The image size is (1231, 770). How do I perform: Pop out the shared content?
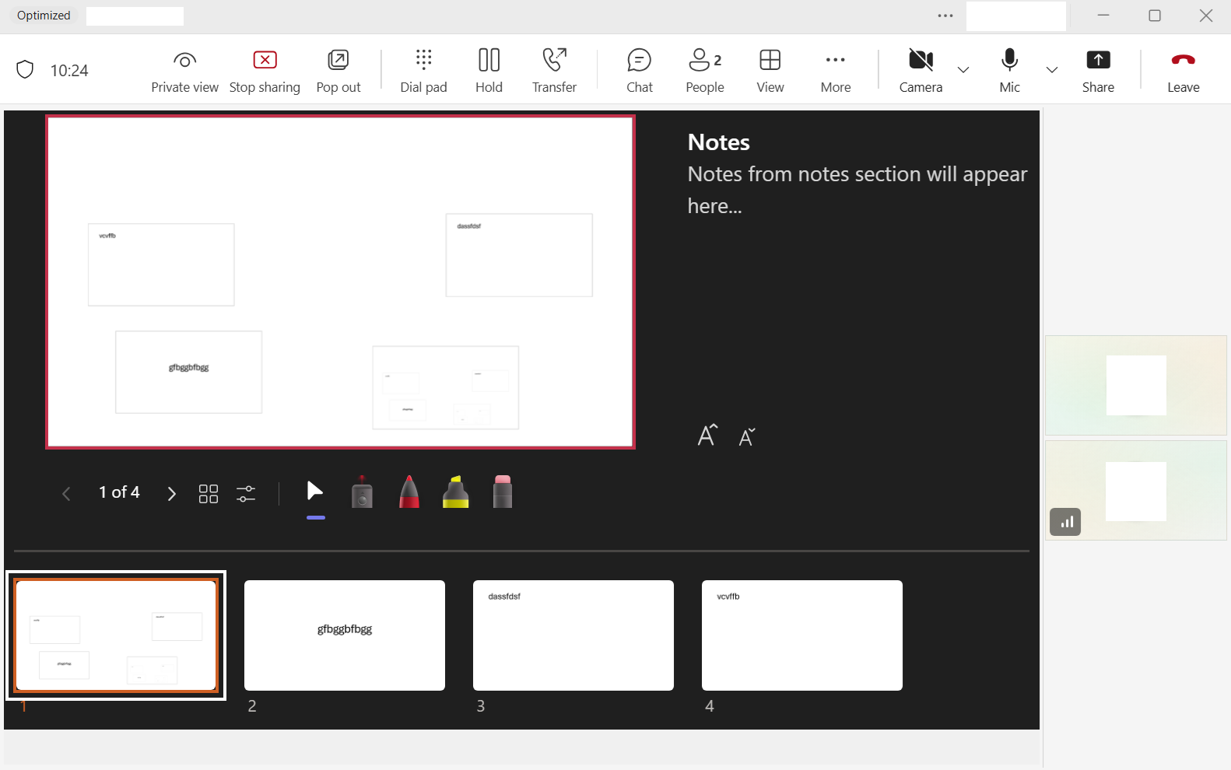pos(338,71)
